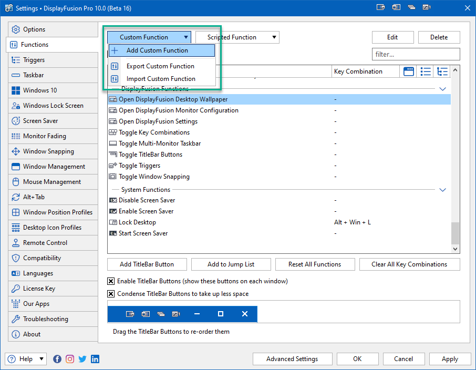Image resolution: width=476 pixels, height=370 pixels.
Task: Open the Options settings page
Action: click(53, 29)
